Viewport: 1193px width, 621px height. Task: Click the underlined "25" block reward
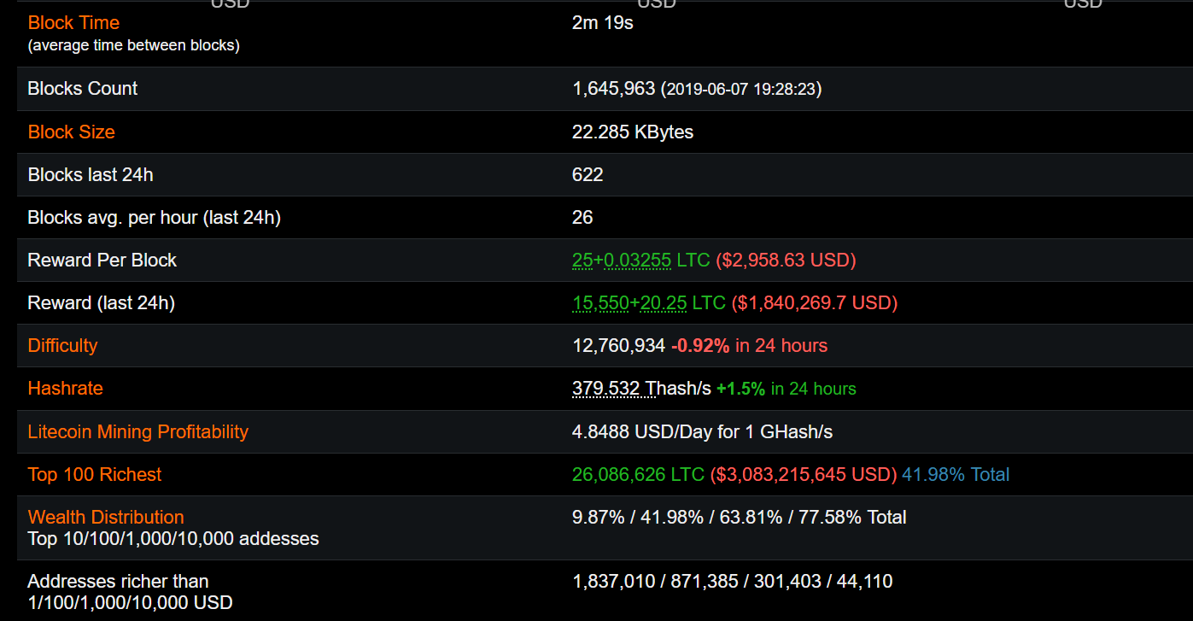(x=582, y=261)
